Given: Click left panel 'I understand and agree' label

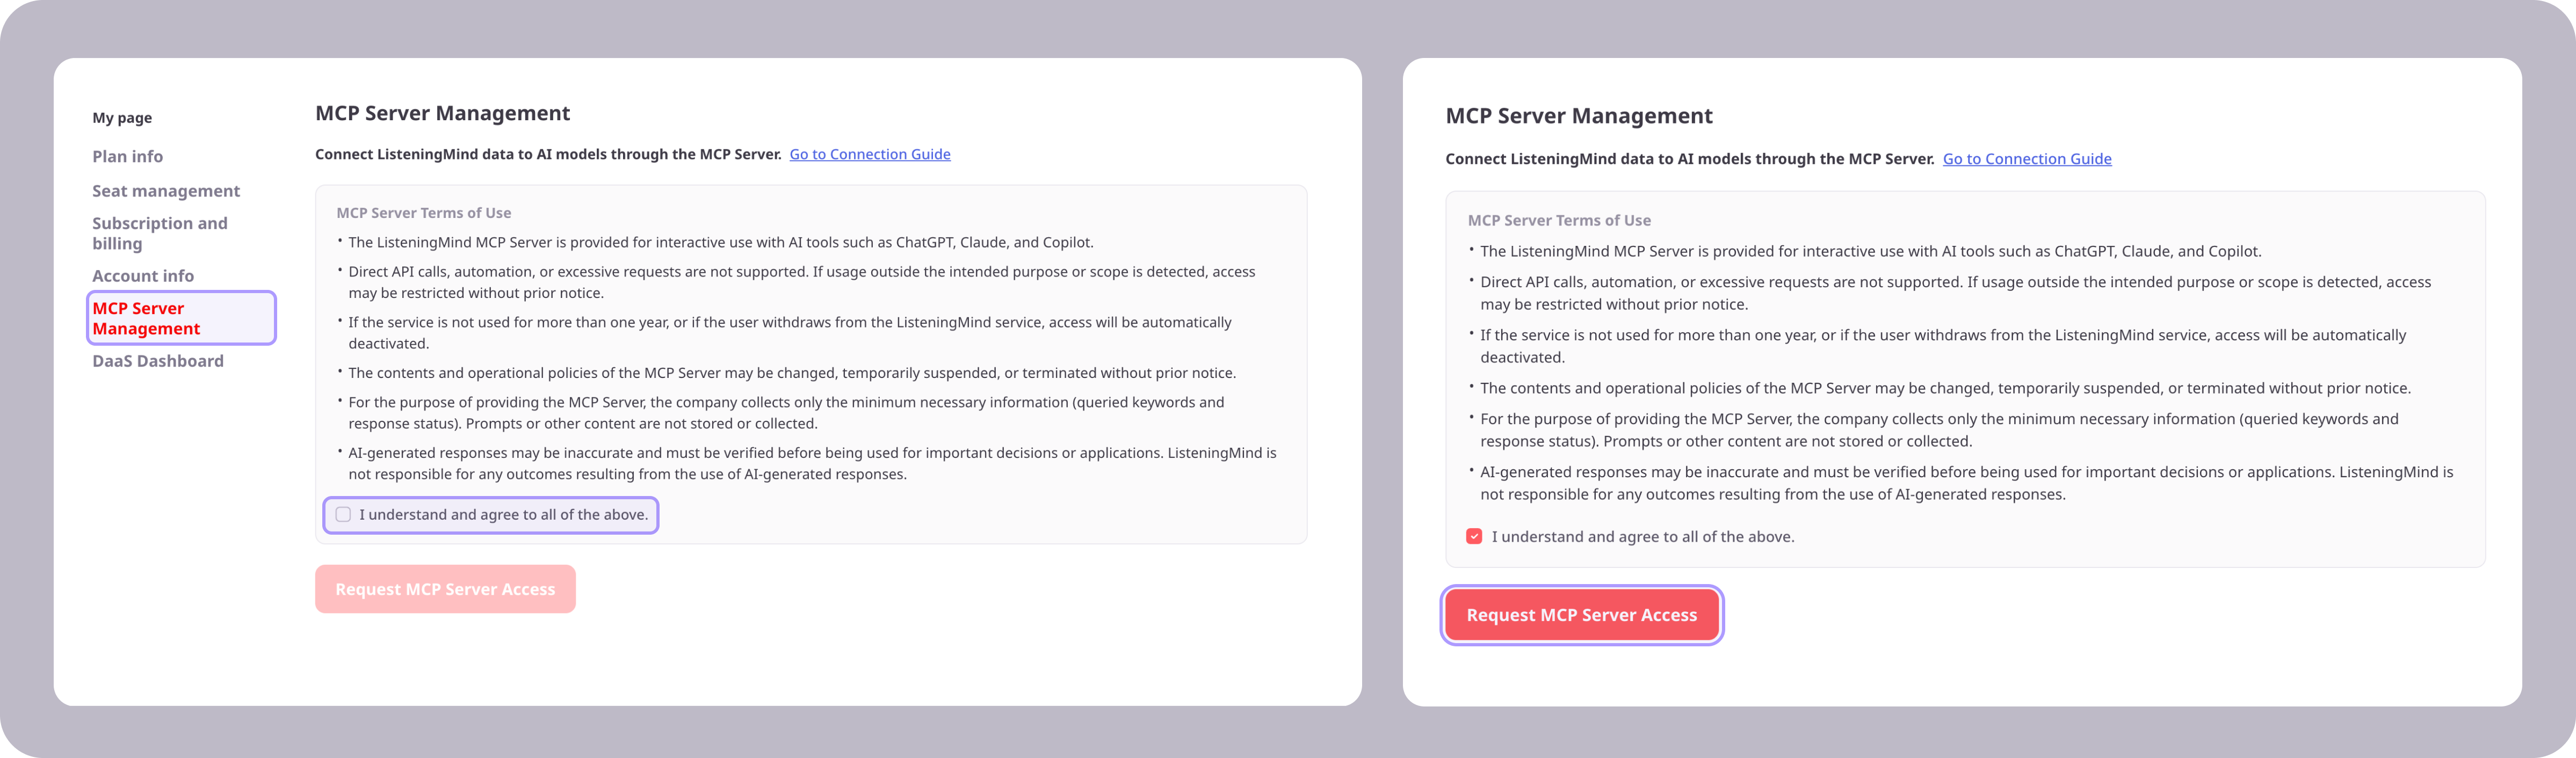Looking at the screenshot, I should [504, 515].
